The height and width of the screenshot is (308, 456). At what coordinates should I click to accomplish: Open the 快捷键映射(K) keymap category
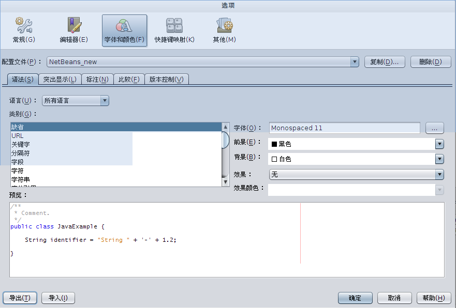click(174, 30)
